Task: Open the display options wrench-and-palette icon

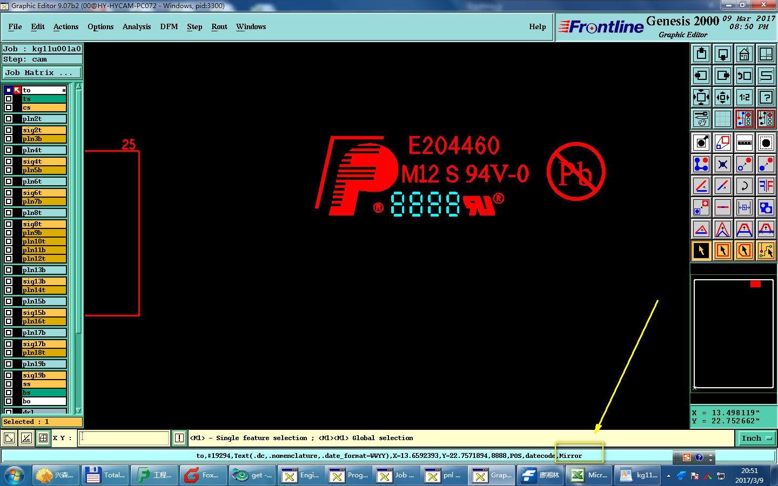Action: pyautogui.click(x=701, y=119)
